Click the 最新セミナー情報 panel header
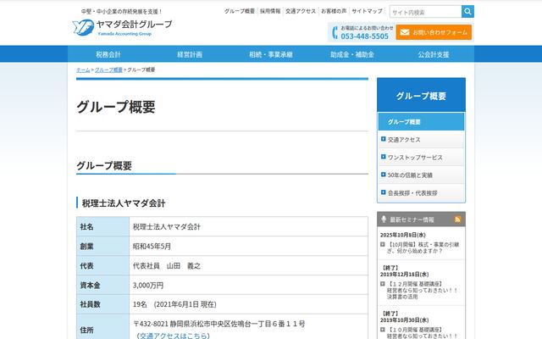This screenshot has width=542, height=339. (422, 220)
